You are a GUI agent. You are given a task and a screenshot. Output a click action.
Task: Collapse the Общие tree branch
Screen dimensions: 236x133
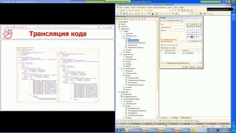click(x=117, y=24)
